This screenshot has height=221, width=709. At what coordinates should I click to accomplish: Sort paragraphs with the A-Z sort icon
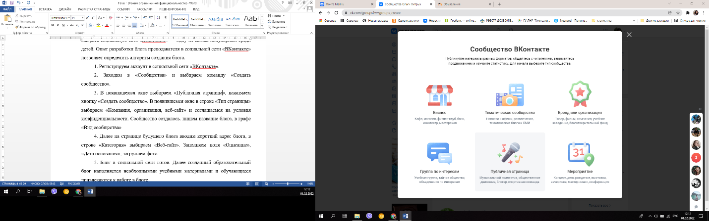coord(158,18)
